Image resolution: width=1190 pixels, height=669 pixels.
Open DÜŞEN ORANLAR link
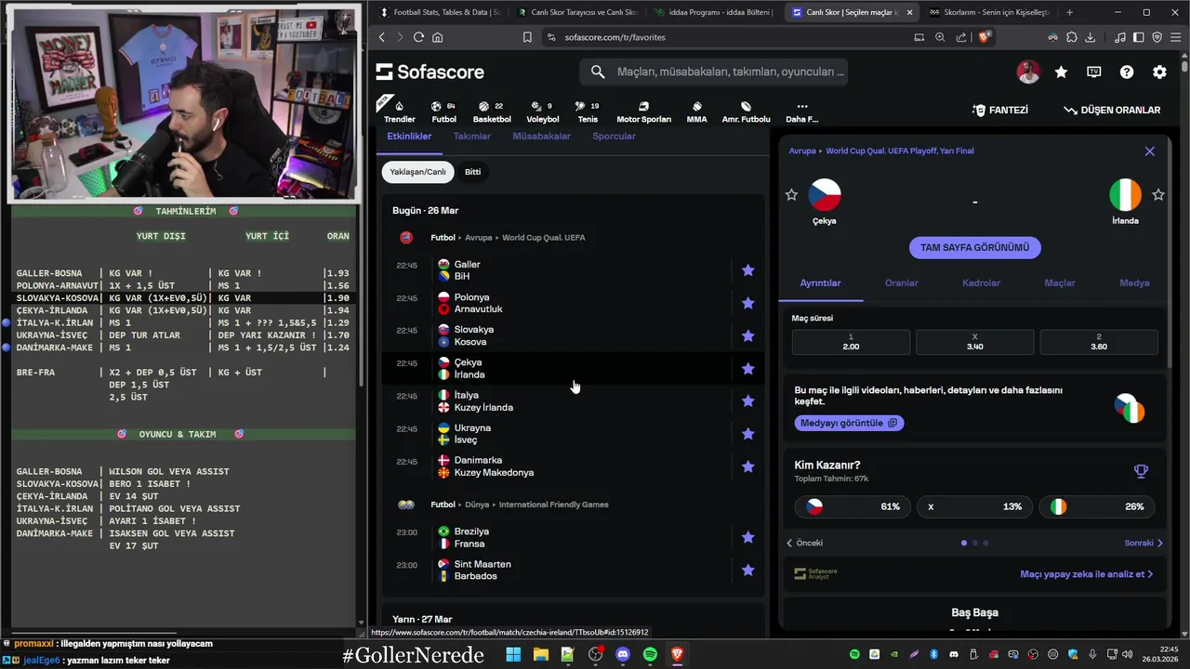point(1112,110)
